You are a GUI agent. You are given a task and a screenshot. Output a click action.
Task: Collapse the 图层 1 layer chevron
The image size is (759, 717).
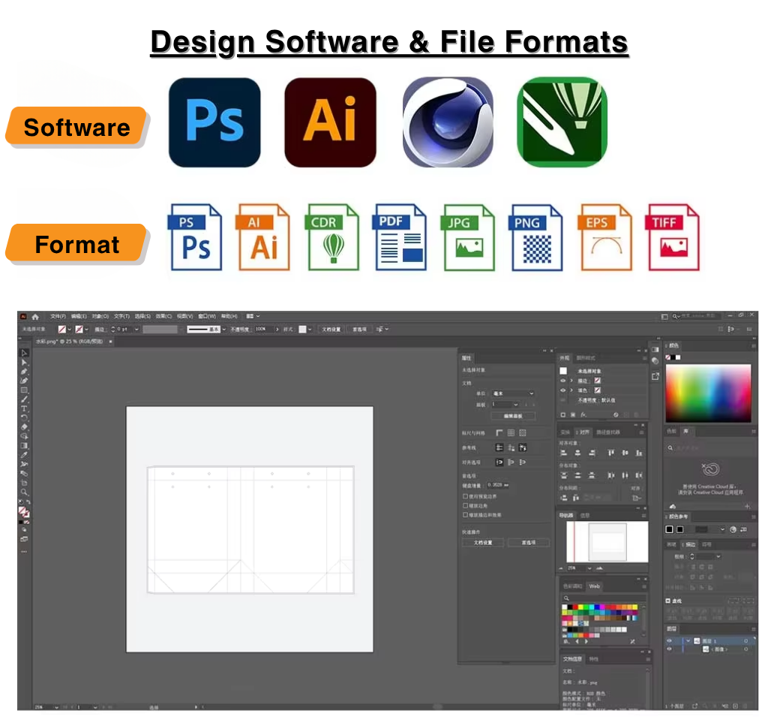[x=688, y=640]
